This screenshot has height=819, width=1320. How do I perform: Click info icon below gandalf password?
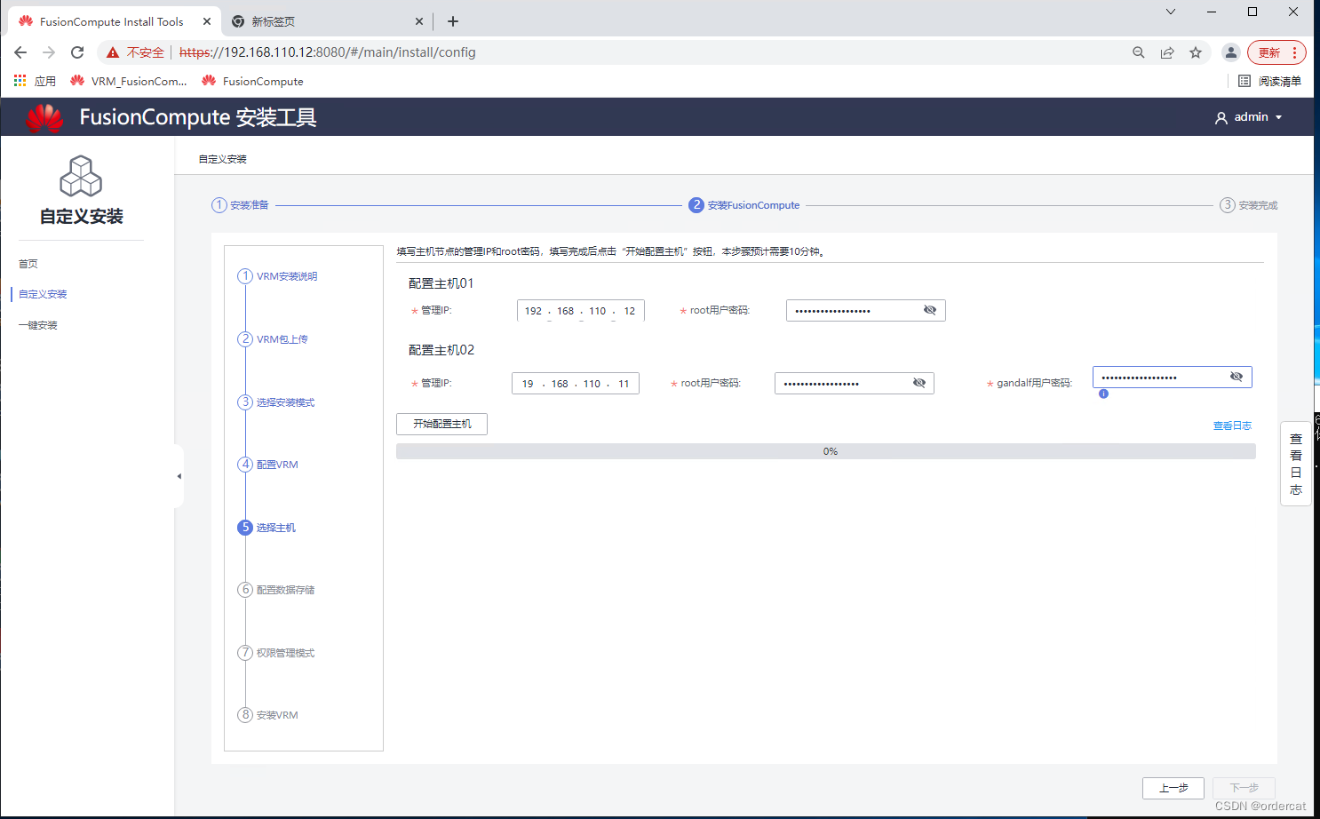coord(1103,394)
